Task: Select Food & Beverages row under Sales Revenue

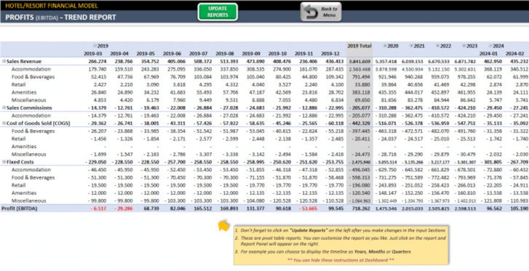Action: (x=33, y=77)
